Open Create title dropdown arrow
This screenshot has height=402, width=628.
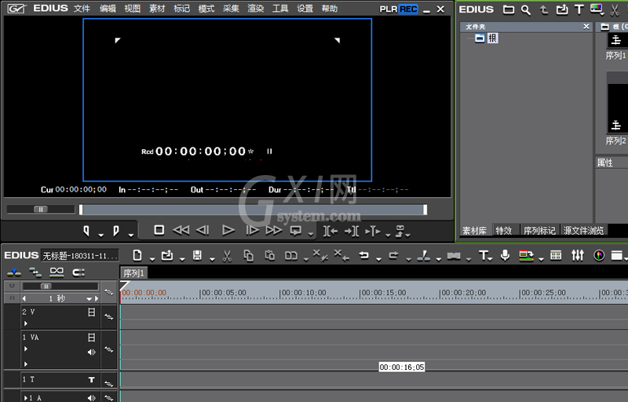tap(491, 259)
